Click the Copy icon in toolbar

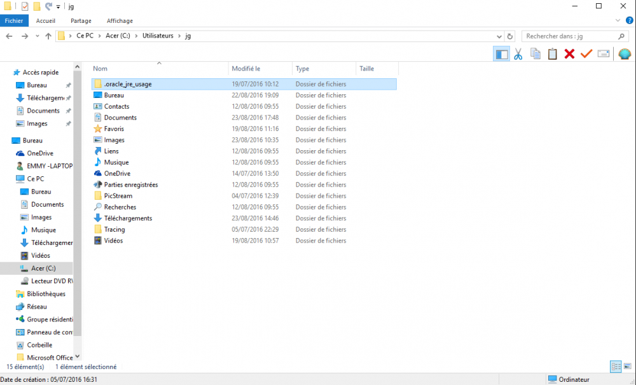click(536, 54)
